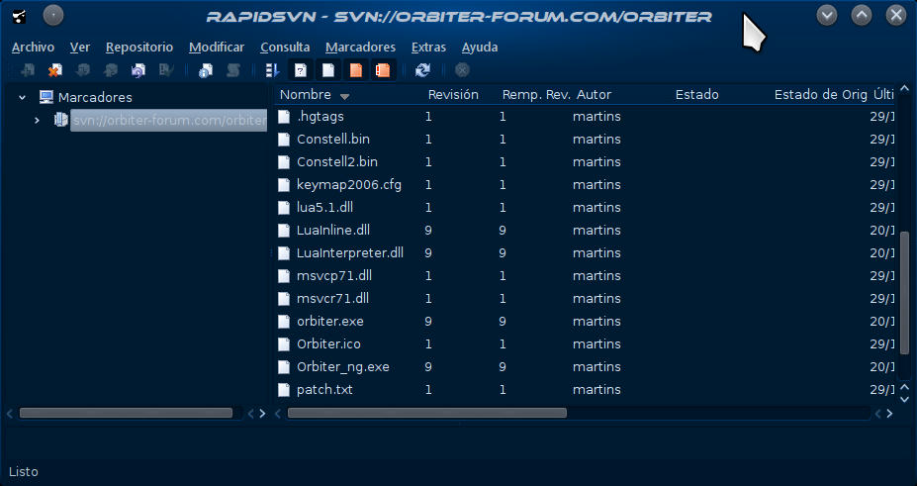Sort by the Revisión column header
917x486 pixels.
point(453,95)
